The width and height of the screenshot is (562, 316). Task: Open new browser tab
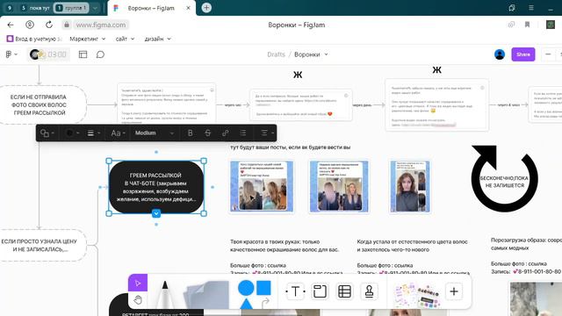(206, 8)
